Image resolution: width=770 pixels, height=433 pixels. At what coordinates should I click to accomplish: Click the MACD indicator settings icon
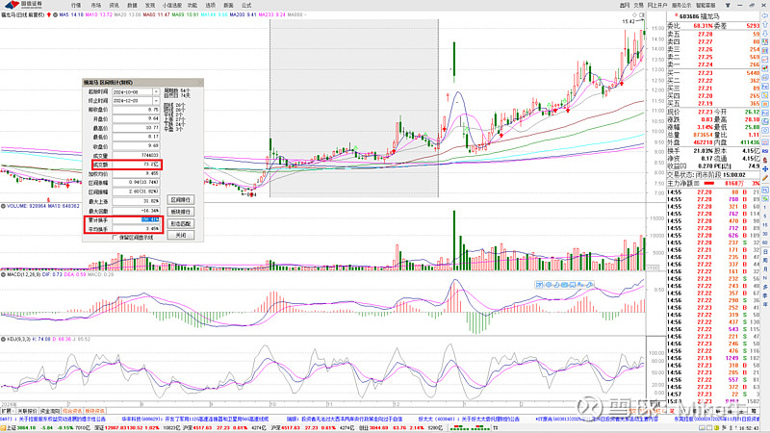click(x=3, y=273)
